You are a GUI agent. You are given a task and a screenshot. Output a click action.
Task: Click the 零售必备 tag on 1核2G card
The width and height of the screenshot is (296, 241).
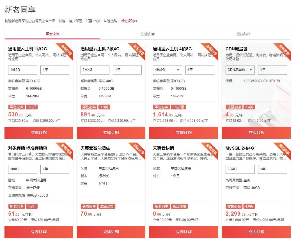(17, 107)
